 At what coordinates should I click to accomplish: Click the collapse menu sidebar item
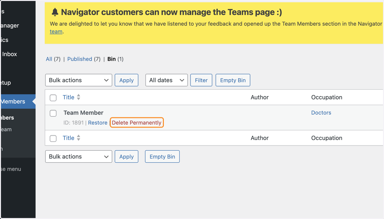click(11, 169)
